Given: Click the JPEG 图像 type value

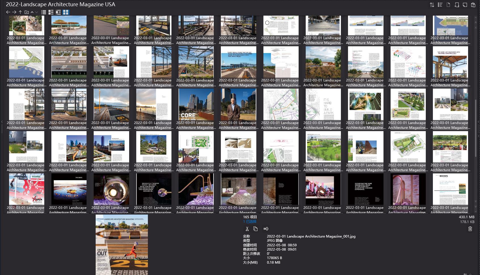Looking at the screenshot, I should coord(275,240).
